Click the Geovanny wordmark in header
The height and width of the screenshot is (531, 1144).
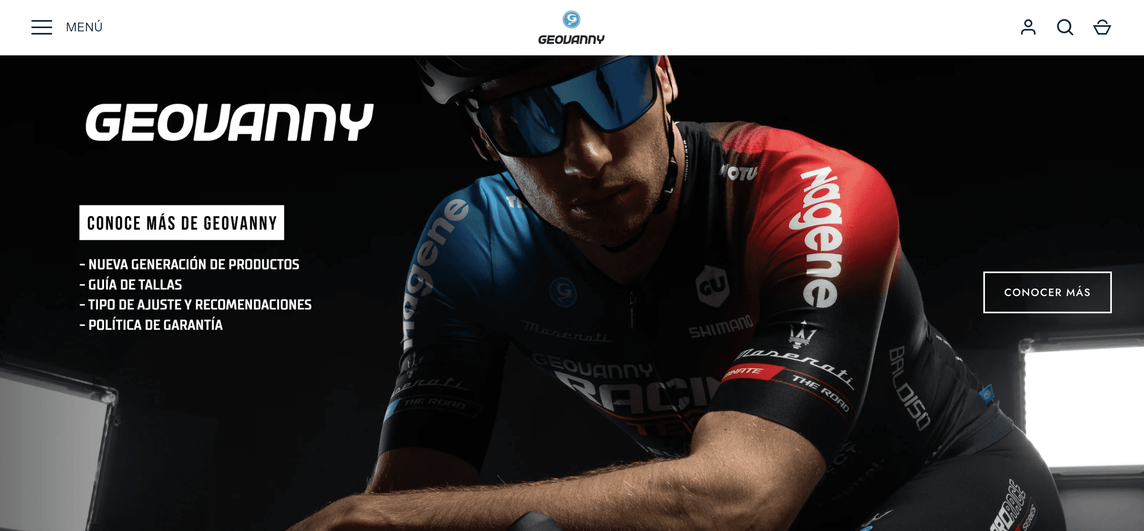572,39
